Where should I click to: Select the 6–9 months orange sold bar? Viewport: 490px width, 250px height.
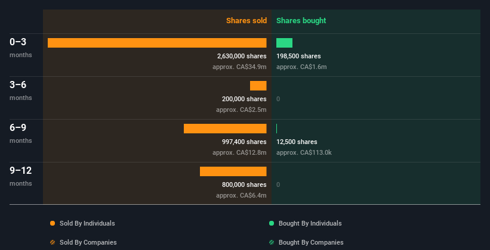[225, 129]
